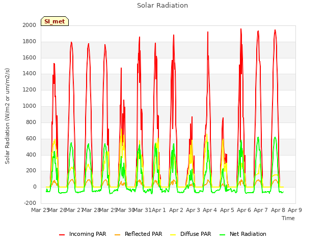The height and width of the screenshot is (244, 326).
Task: Toggle the Incoming PAR legend entry
Action: (x=83, y=234)
